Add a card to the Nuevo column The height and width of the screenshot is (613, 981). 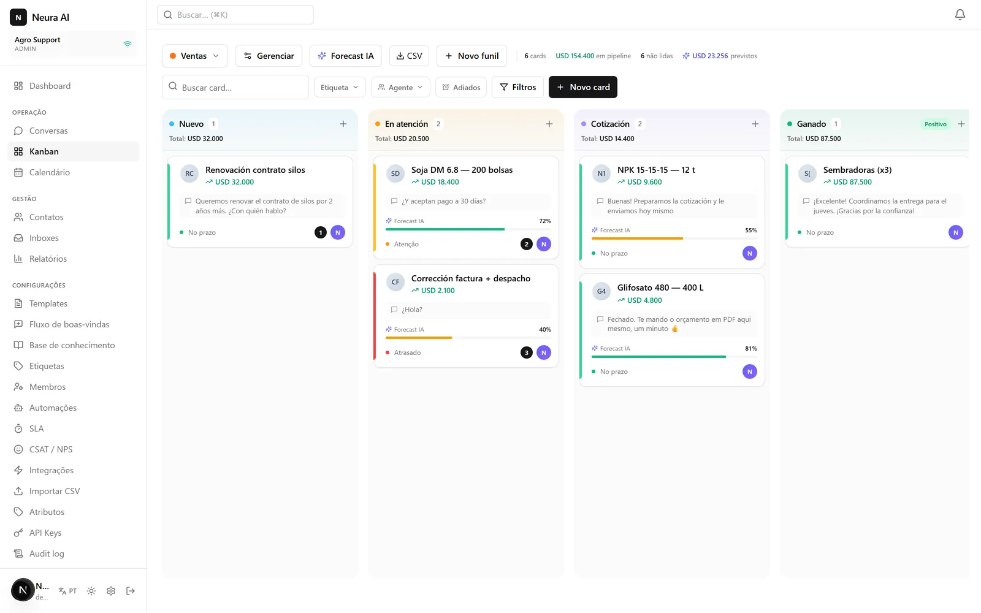coord(343,124)
